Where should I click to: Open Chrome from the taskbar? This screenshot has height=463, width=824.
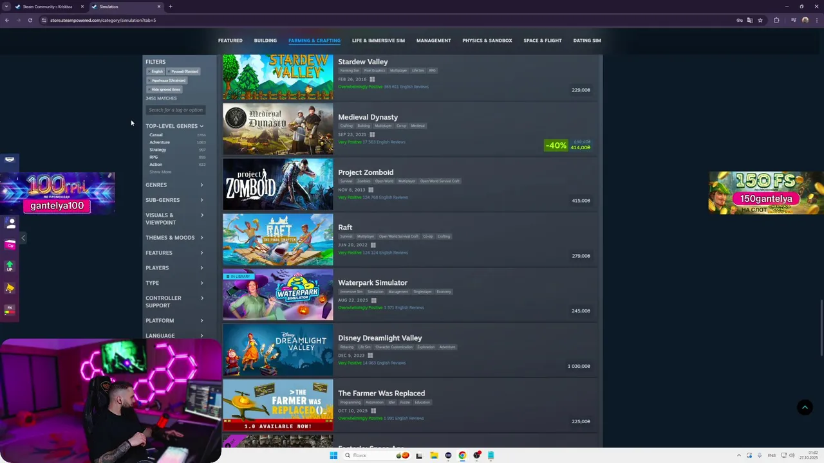point(462,455)
